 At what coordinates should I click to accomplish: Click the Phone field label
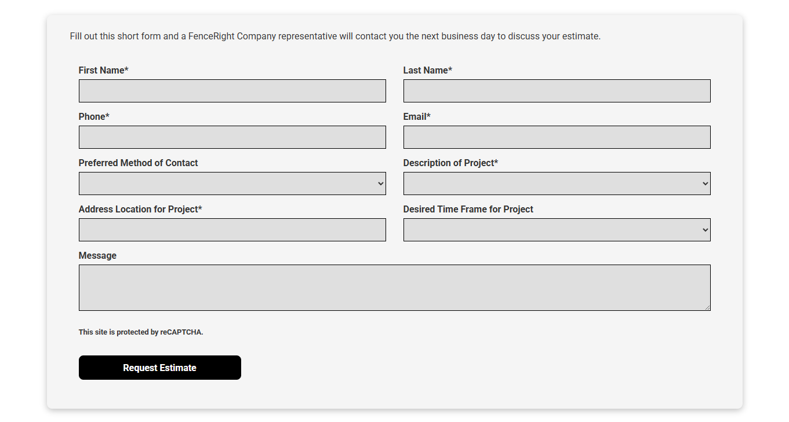tap(94, 116)
